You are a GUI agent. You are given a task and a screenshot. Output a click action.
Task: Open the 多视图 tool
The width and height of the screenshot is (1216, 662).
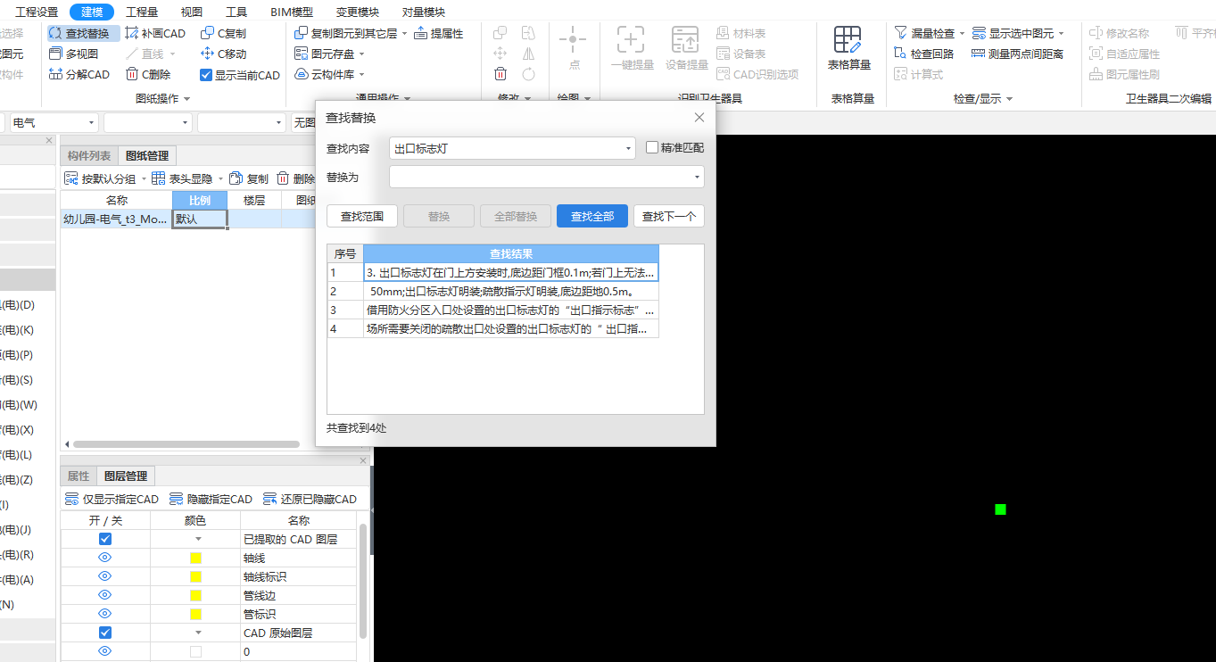[83, 53]
